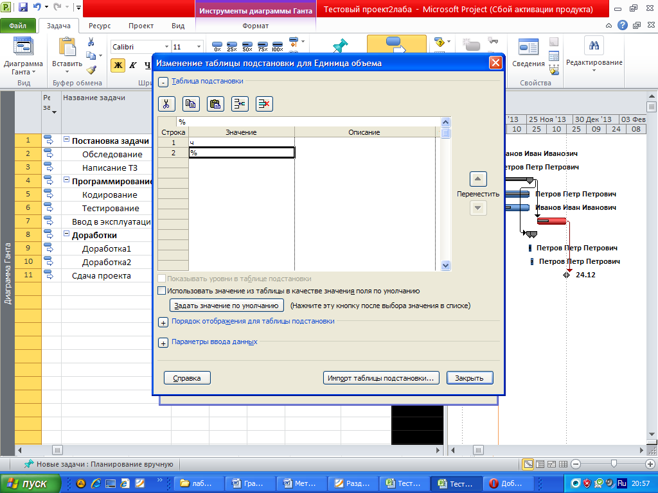The image size is (658, 493).
Task: Set task to 0% complete
Action: tap(217, 46)
